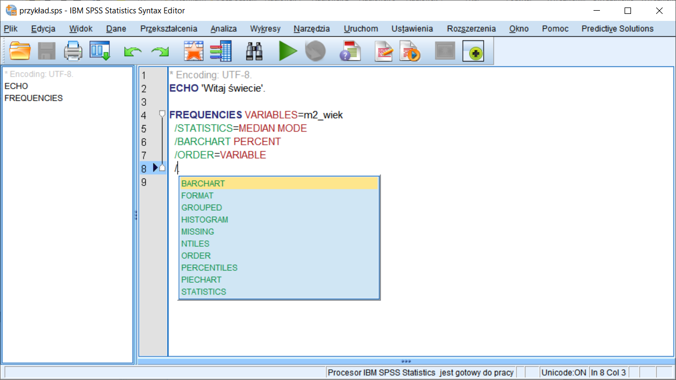Image resolution: width=676 pixels, height=380 pixels.
Task: Print with the printer toolbar icon
Action: pyautogui.click(x=73, y=51)
